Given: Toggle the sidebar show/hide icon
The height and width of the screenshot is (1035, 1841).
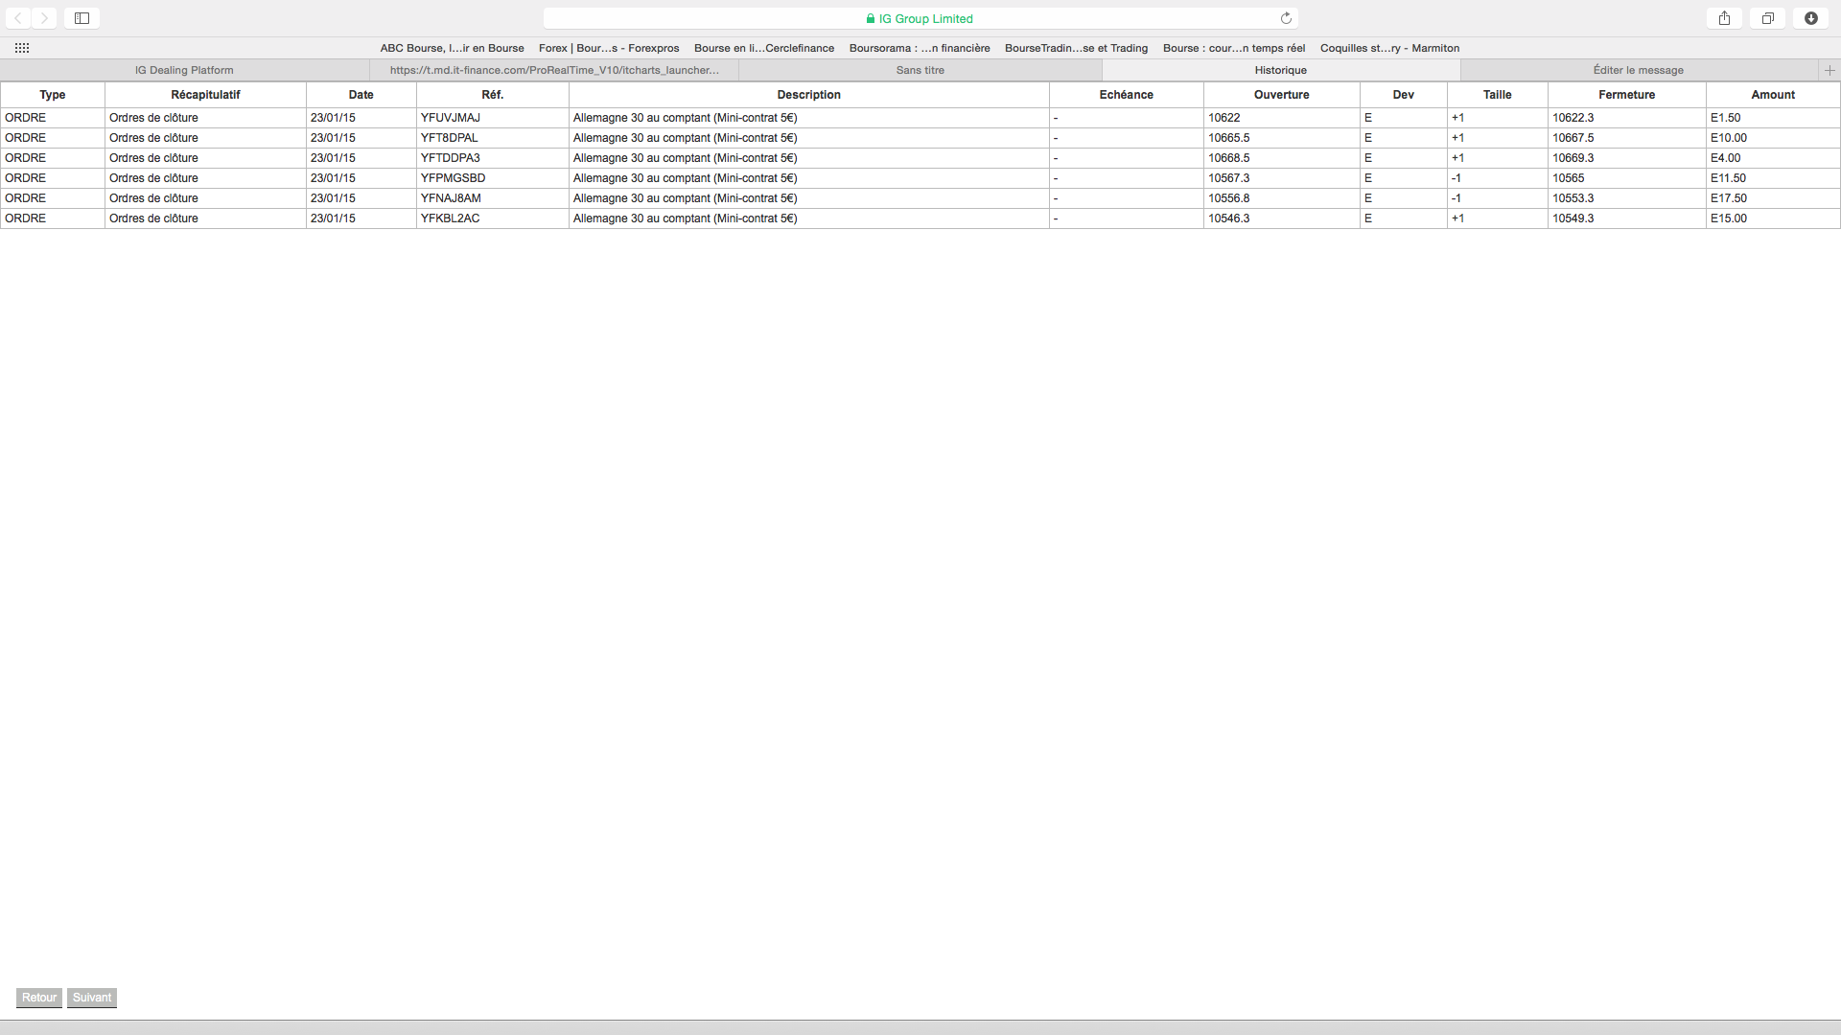Looking at the screenshot, I should pyautogui.click(x=82, y=18).
